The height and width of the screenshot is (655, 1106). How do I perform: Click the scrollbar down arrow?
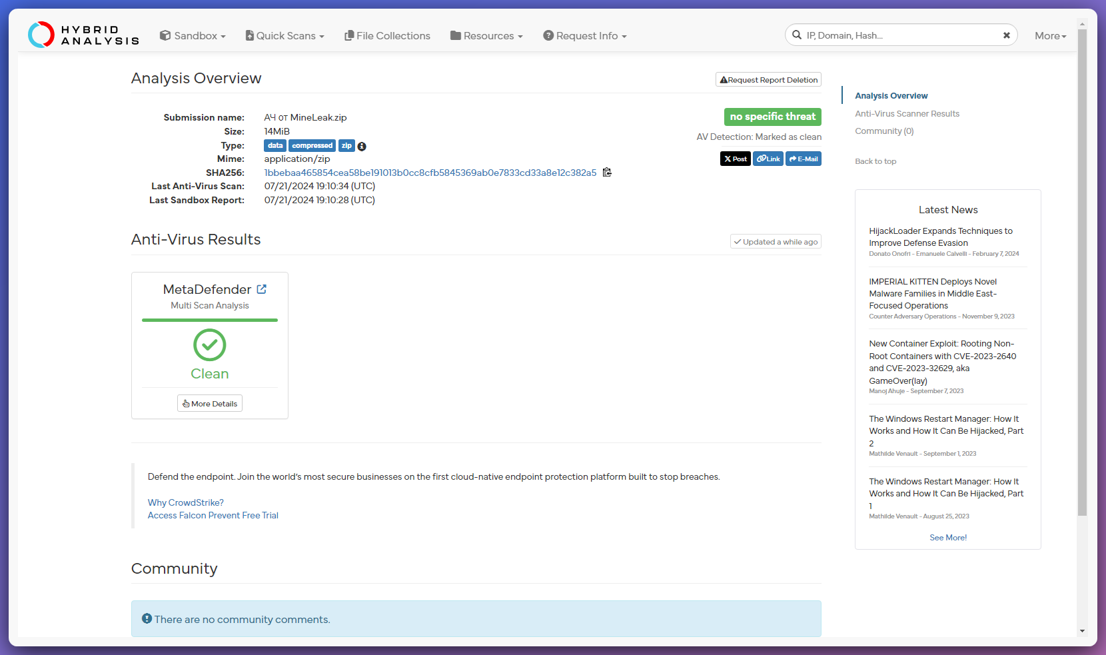pos(1082,631)
